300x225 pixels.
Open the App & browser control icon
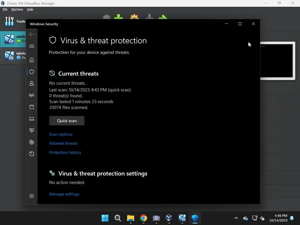[x=32, y=107]
